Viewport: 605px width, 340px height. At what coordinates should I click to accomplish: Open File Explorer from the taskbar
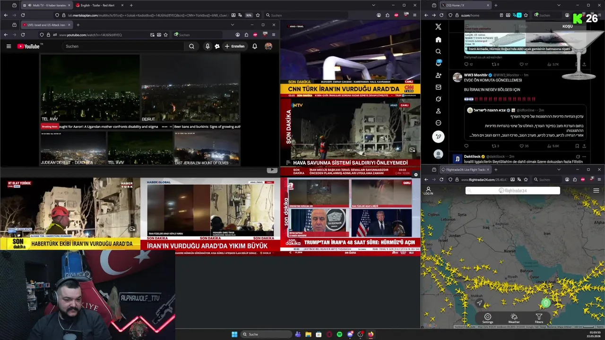(308, 334)
